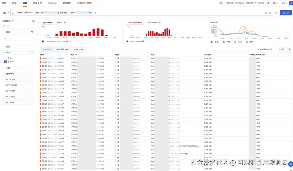Open the 错误追踪 top navigation tab
Viewport: 293px width, 171px height.
[x=37, y=3]
